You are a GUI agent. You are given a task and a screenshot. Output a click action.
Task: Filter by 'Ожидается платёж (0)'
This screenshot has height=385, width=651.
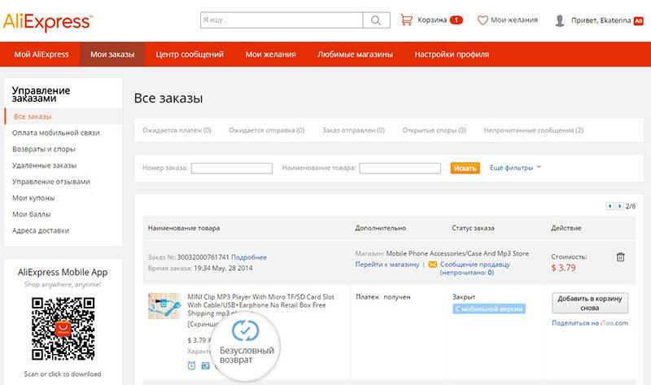coord(177,130)
